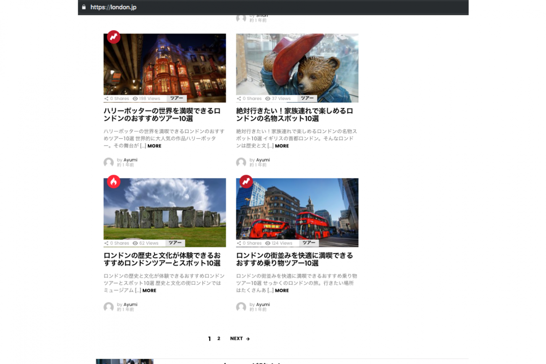Viewport: 546px width, 364px height.
Task: Go to pagination page 2
Action: [x=218, y=338]
